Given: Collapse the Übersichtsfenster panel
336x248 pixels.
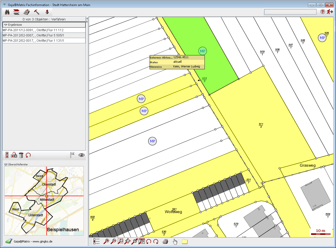Looking at the screenshot, I should tap(6, 165).
